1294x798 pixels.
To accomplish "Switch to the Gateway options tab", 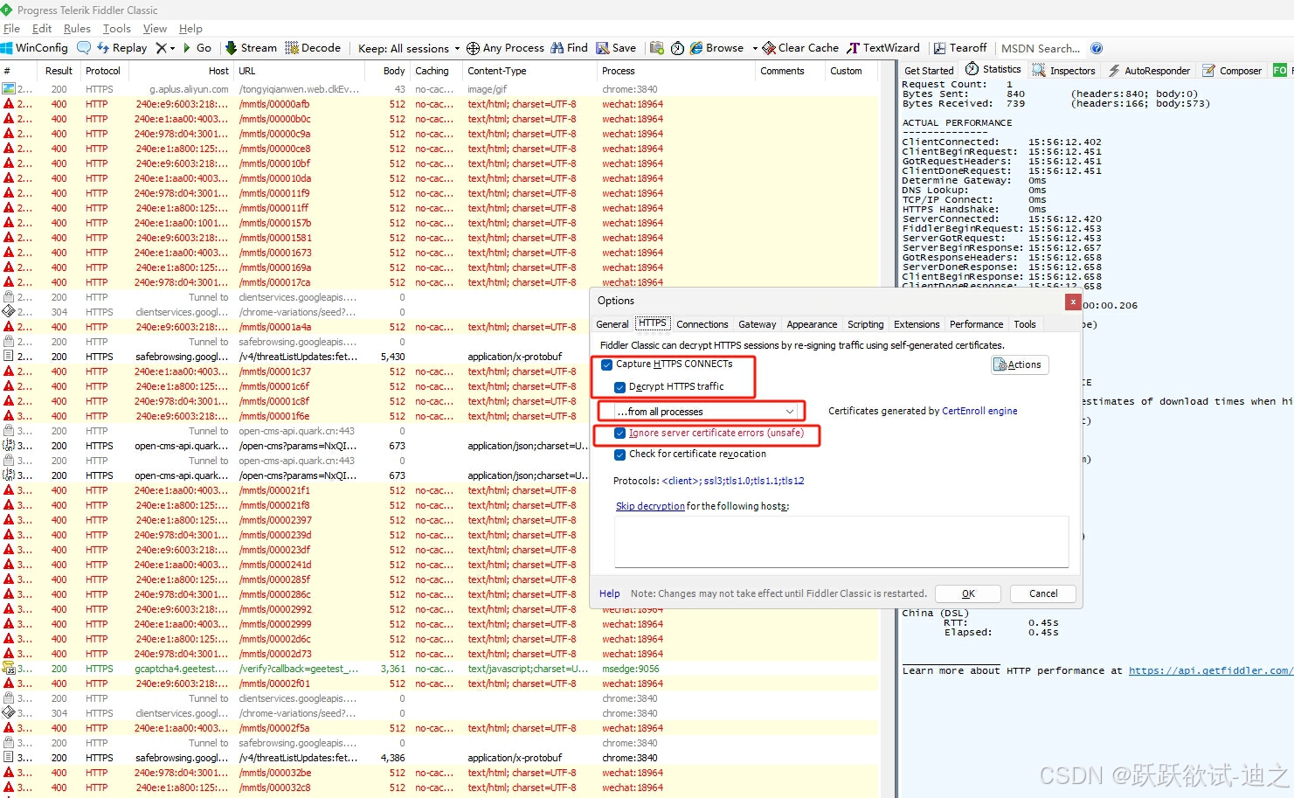I will (x=757, y=324).
